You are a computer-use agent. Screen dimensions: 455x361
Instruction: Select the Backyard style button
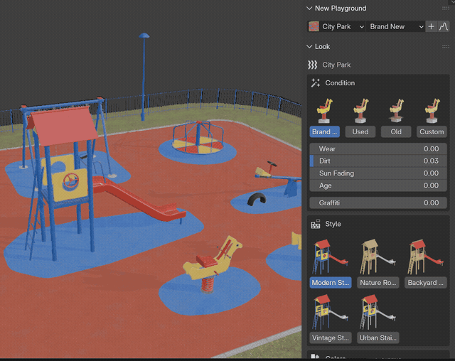click(426, 283)
